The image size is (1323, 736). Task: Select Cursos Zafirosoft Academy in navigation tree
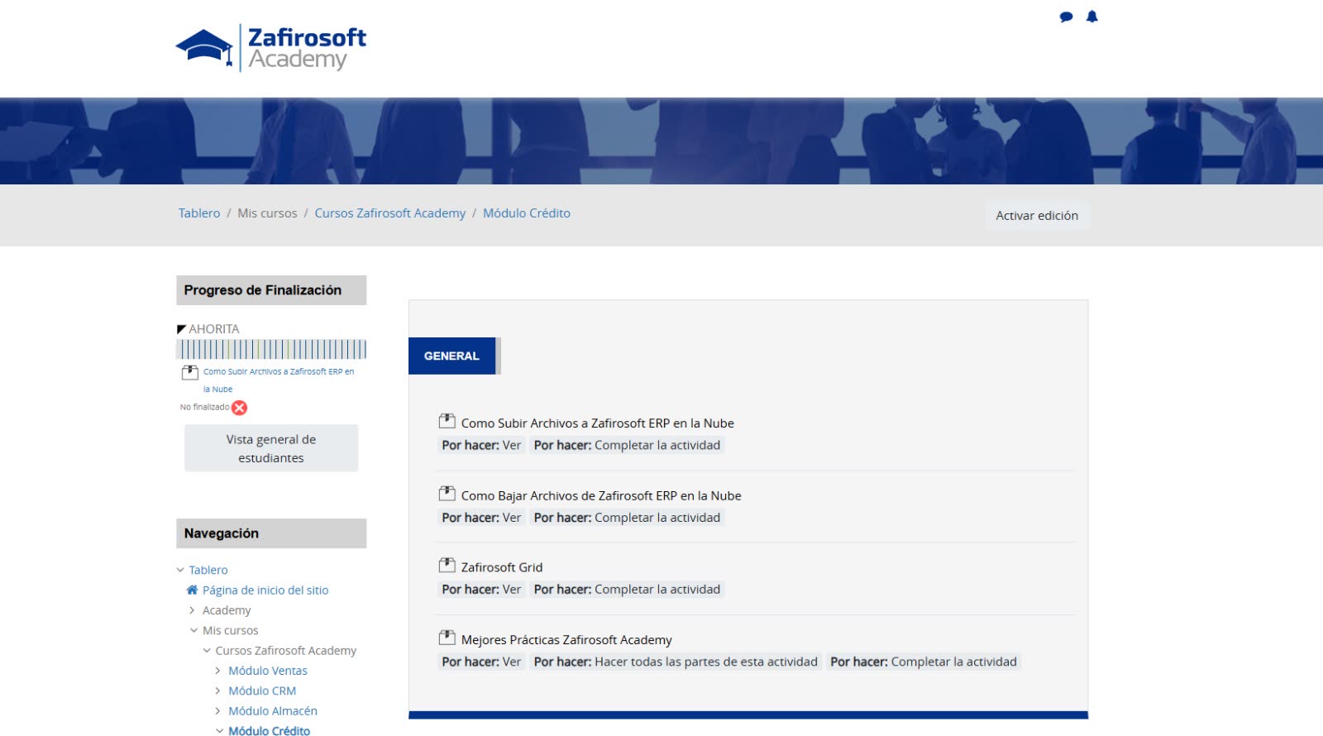(286, 651)
